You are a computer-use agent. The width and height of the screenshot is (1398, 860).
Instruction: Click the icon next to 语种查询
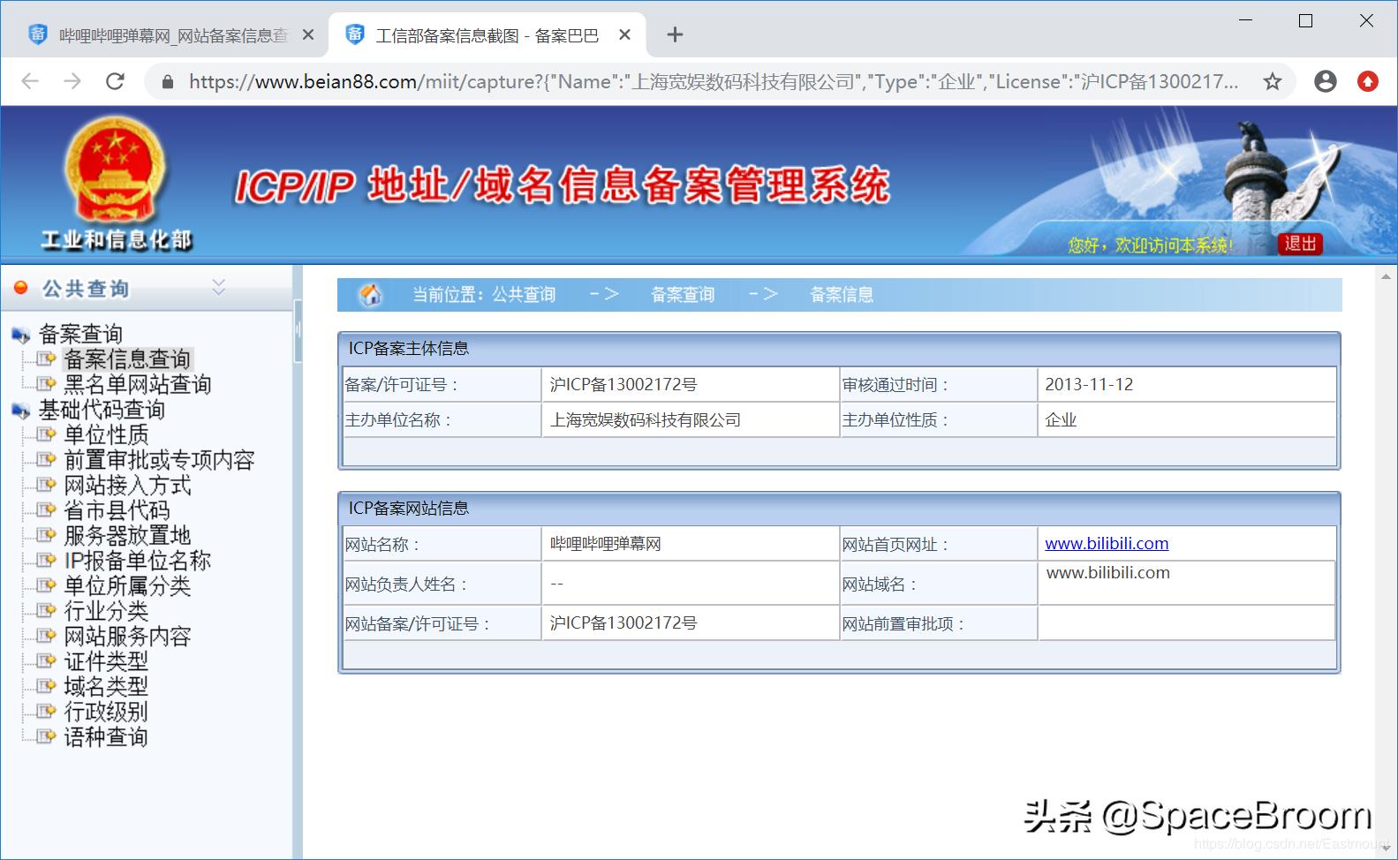(x=46, y=736)
